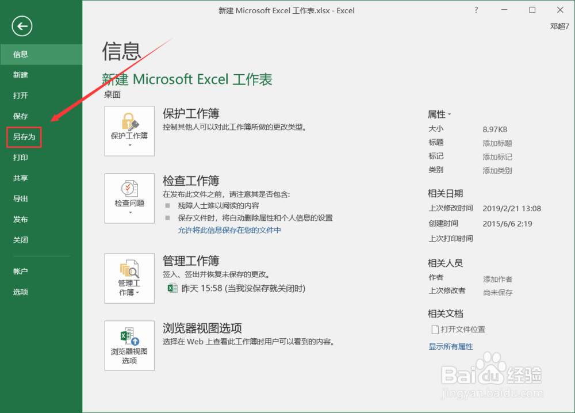575x413 pixels.
Task: Click 打开文件位置 link
Action: [463, 330]
